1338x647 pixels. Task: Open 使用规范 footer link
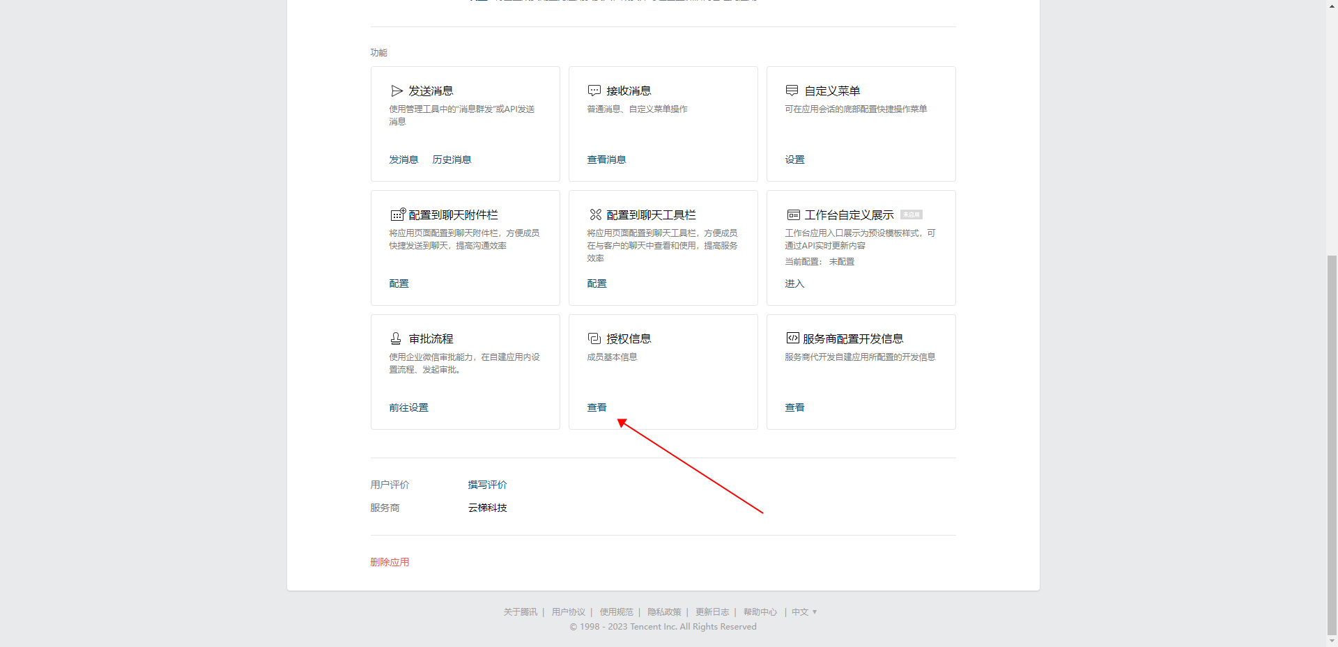(x=617, y=612)
